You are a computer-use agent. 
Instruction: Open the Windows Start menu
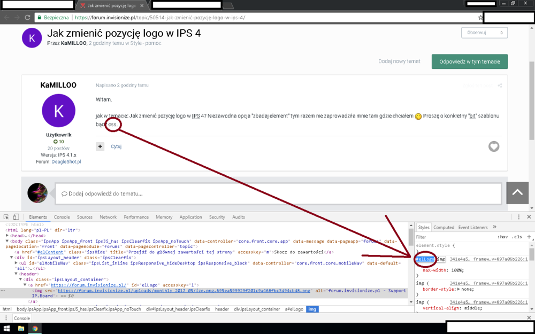[7, 329]
